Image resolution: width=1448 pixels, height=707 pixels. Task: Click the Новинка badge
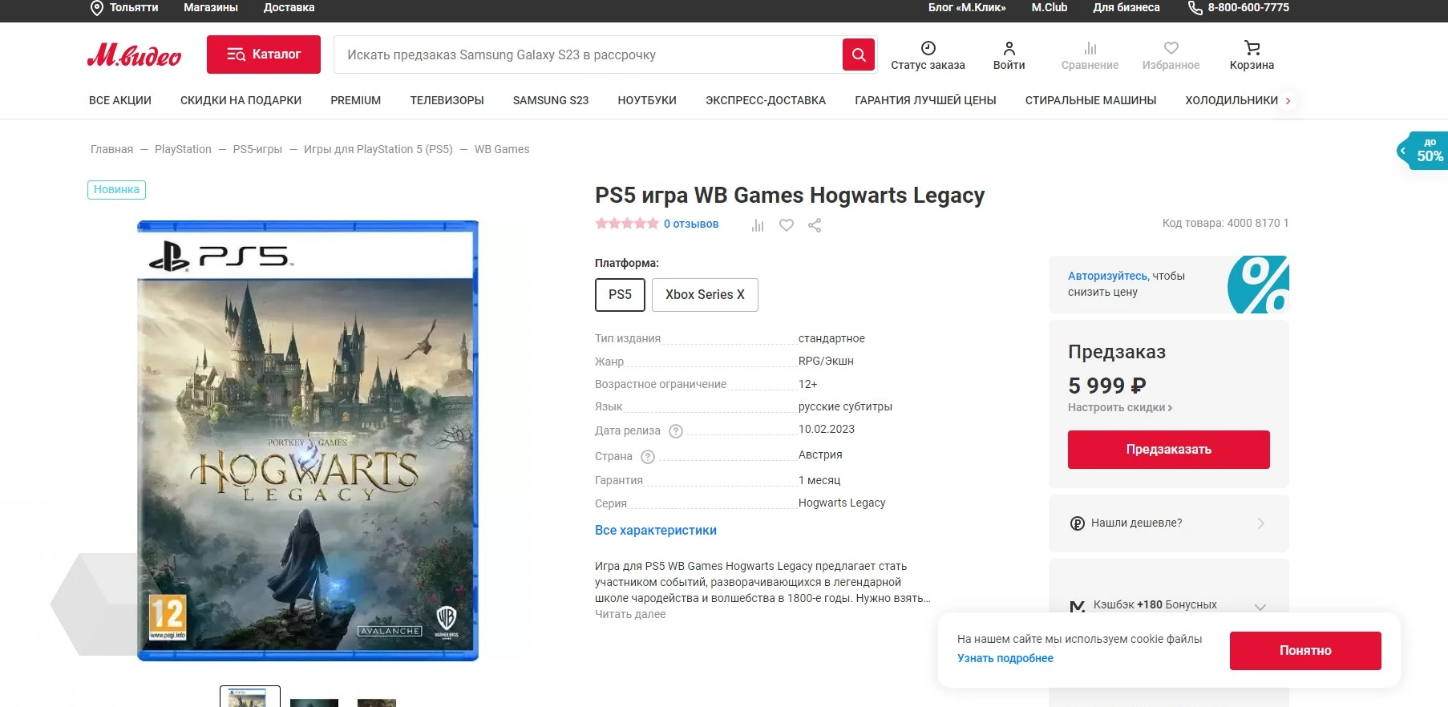click(x=116, y=190)
